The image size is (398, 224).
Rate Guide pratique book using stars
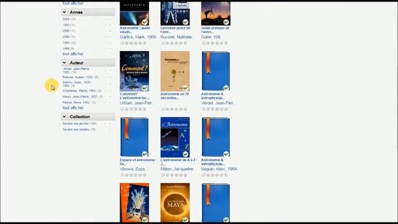(x=215, y=43)
